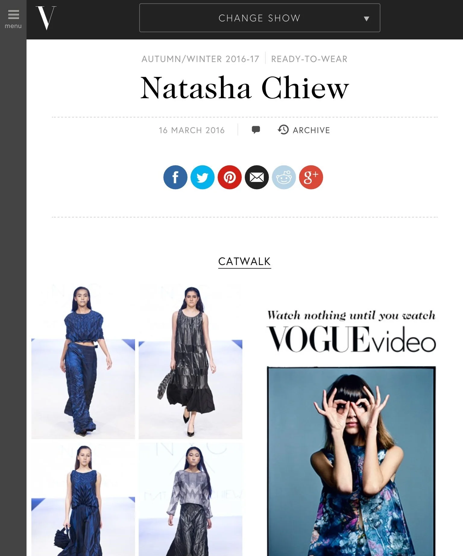463x556 pixels.
Task: Open grey zigzag long-sleeve top photo
Action: pyautogui.click(x=191, y=499)
